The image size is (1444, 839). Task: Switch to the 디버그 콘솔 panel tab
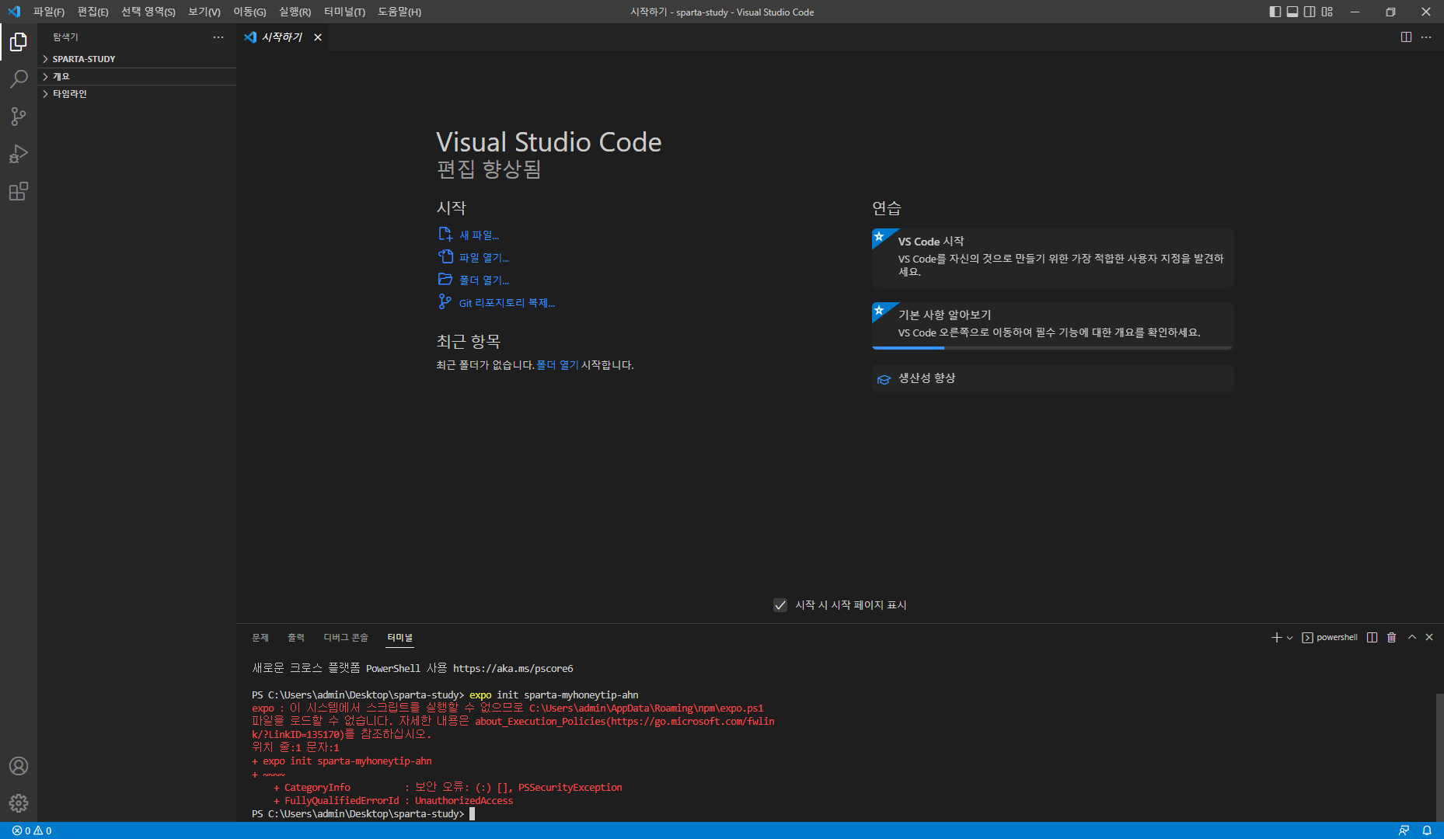[x=346, y=638]
